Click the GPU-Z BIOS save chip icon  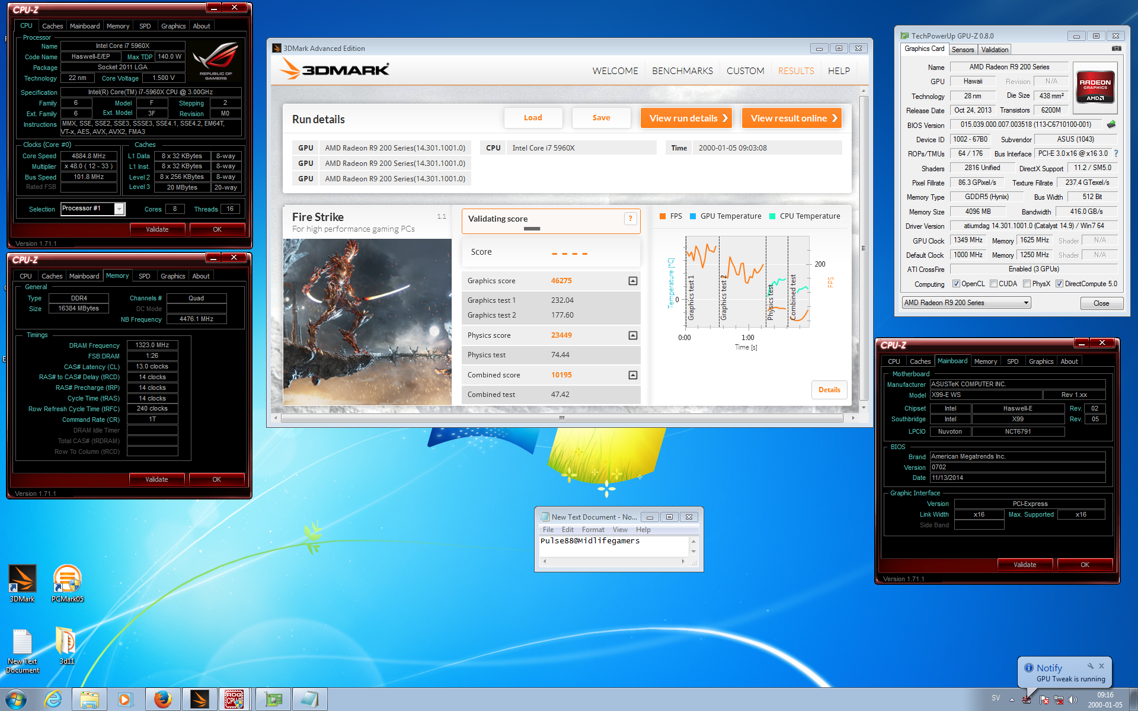coord(1111,124)
